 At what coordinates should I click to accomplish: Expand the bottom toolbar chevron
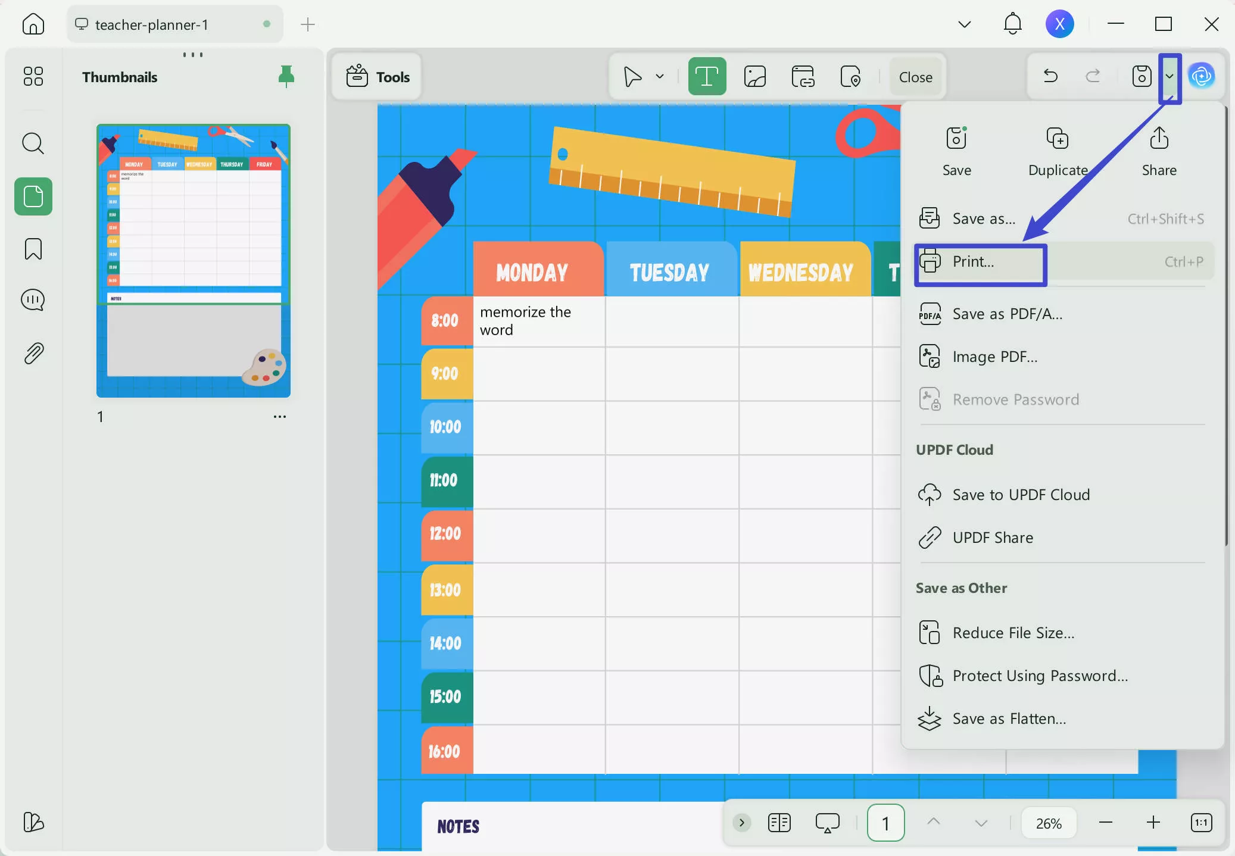click(741, 823)
